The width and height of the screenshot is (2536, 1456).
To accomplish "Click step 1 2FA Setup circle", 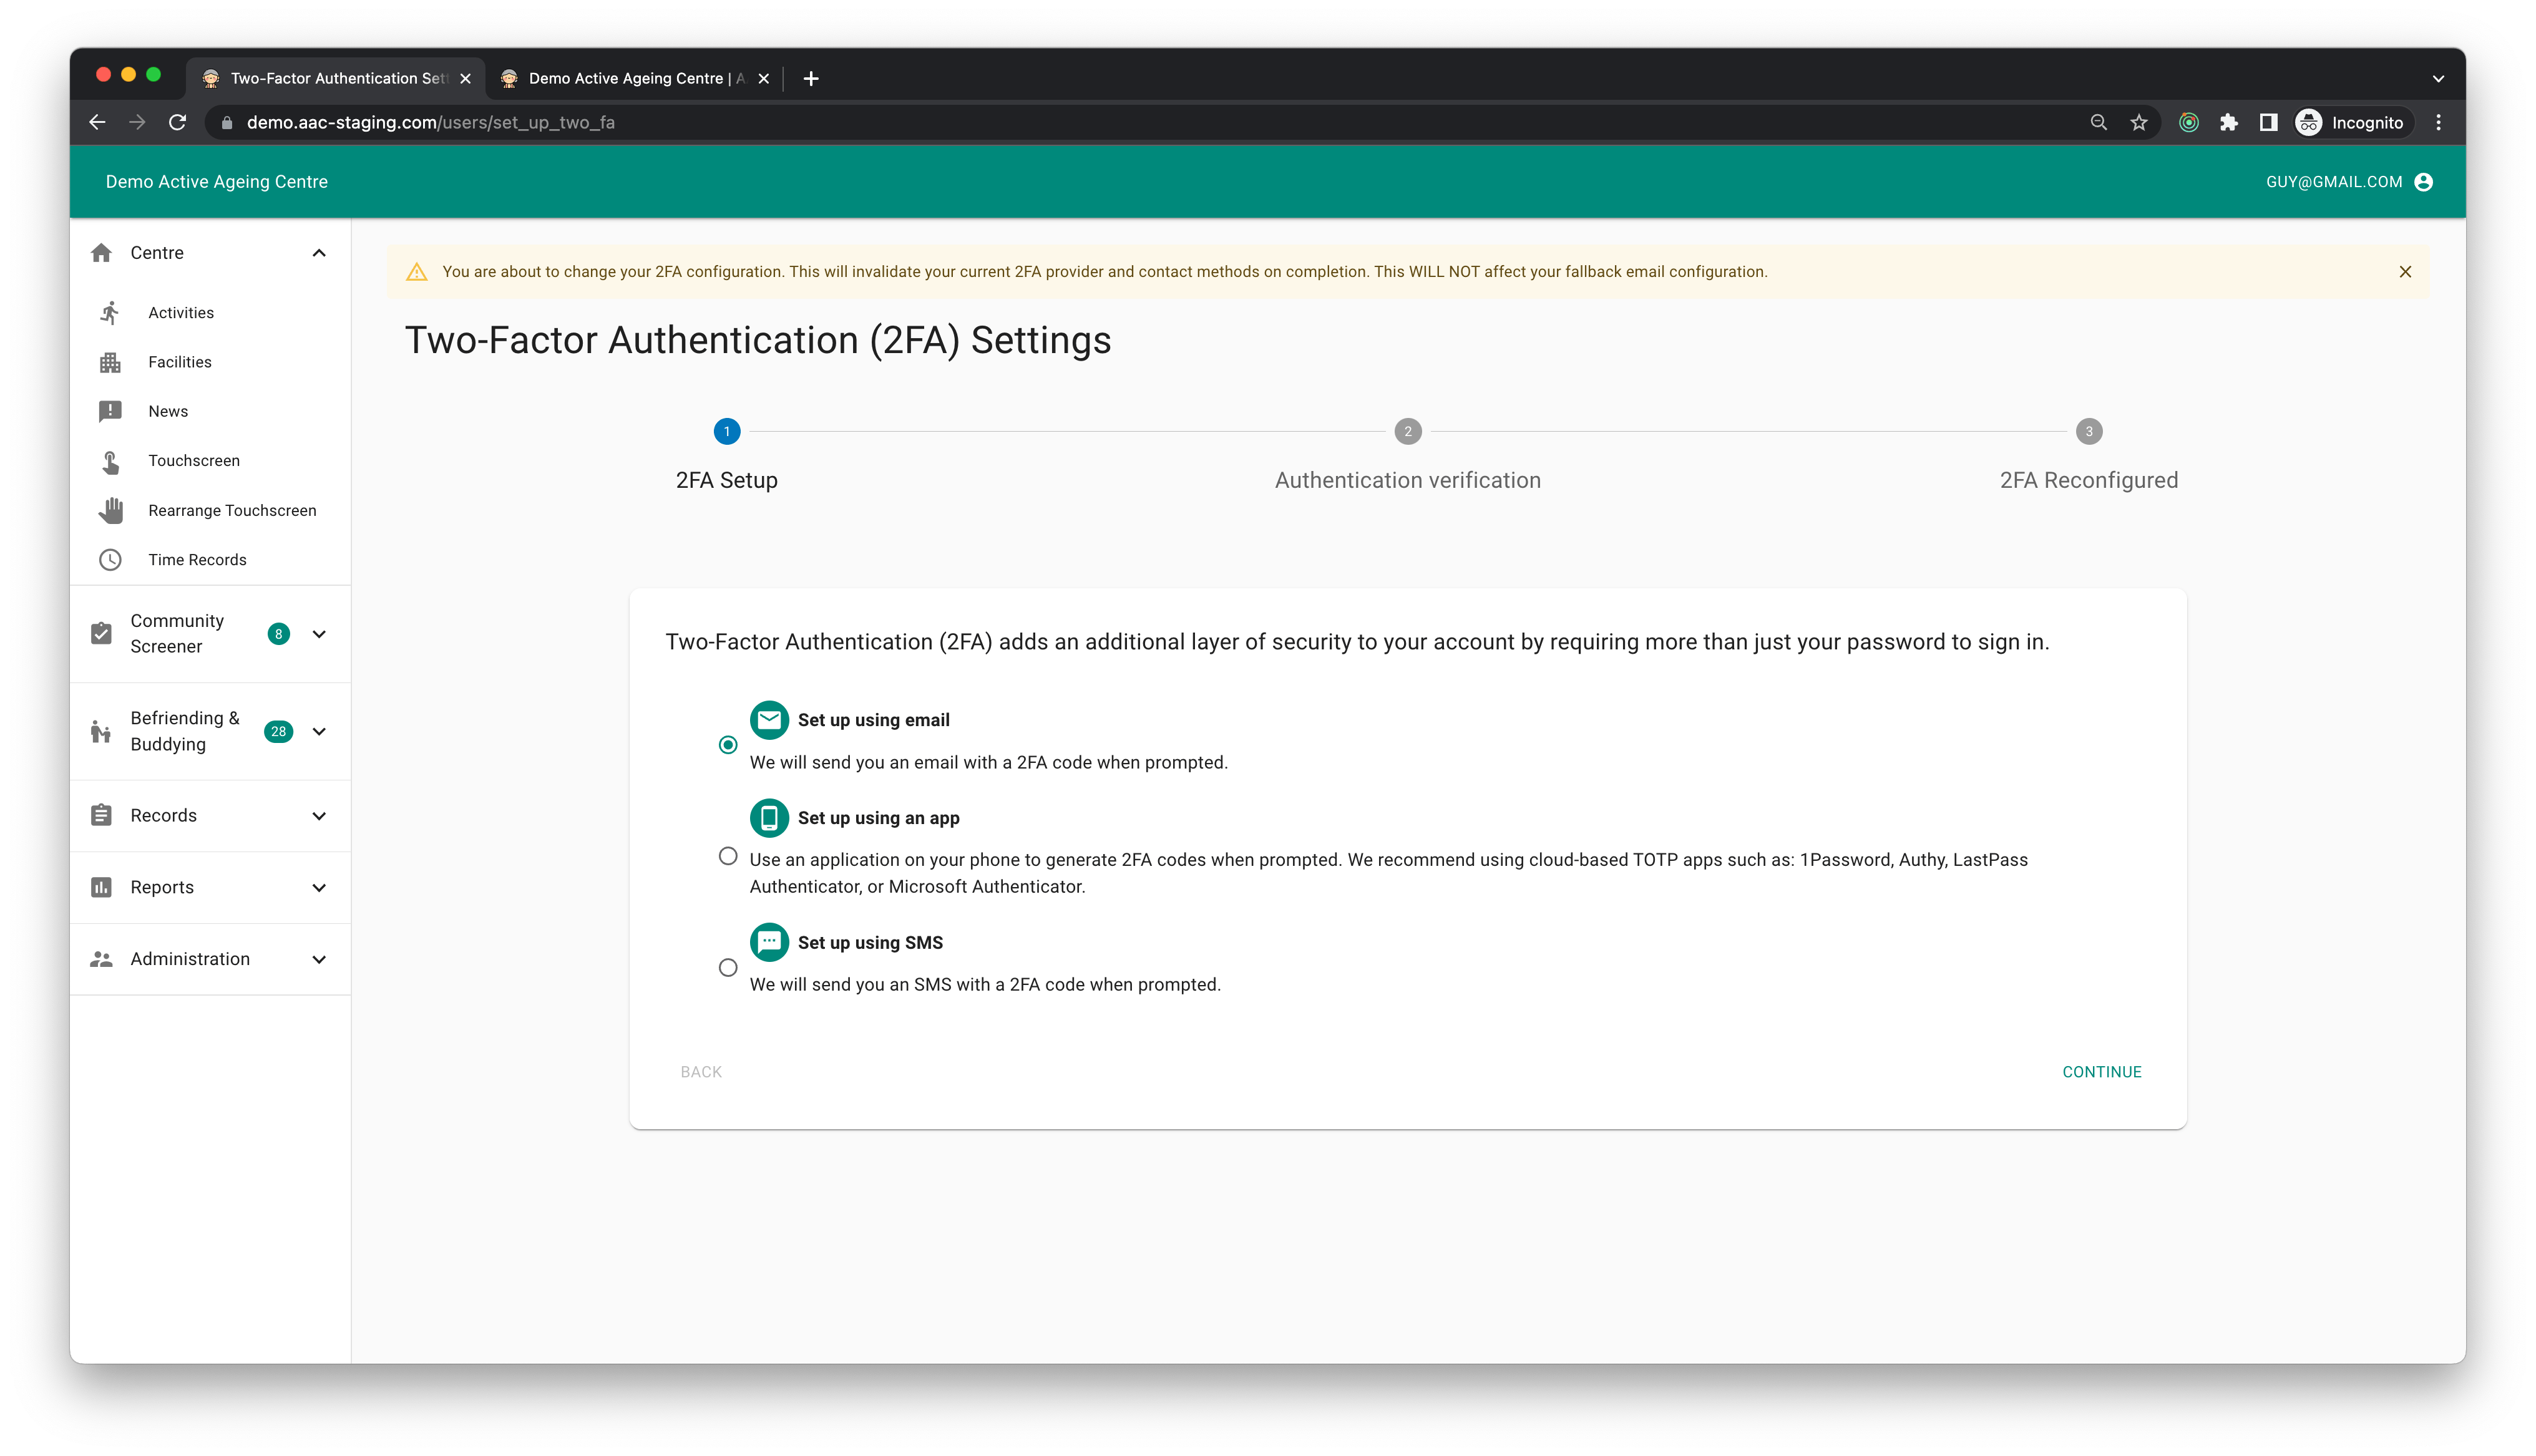I will (727, 432).
